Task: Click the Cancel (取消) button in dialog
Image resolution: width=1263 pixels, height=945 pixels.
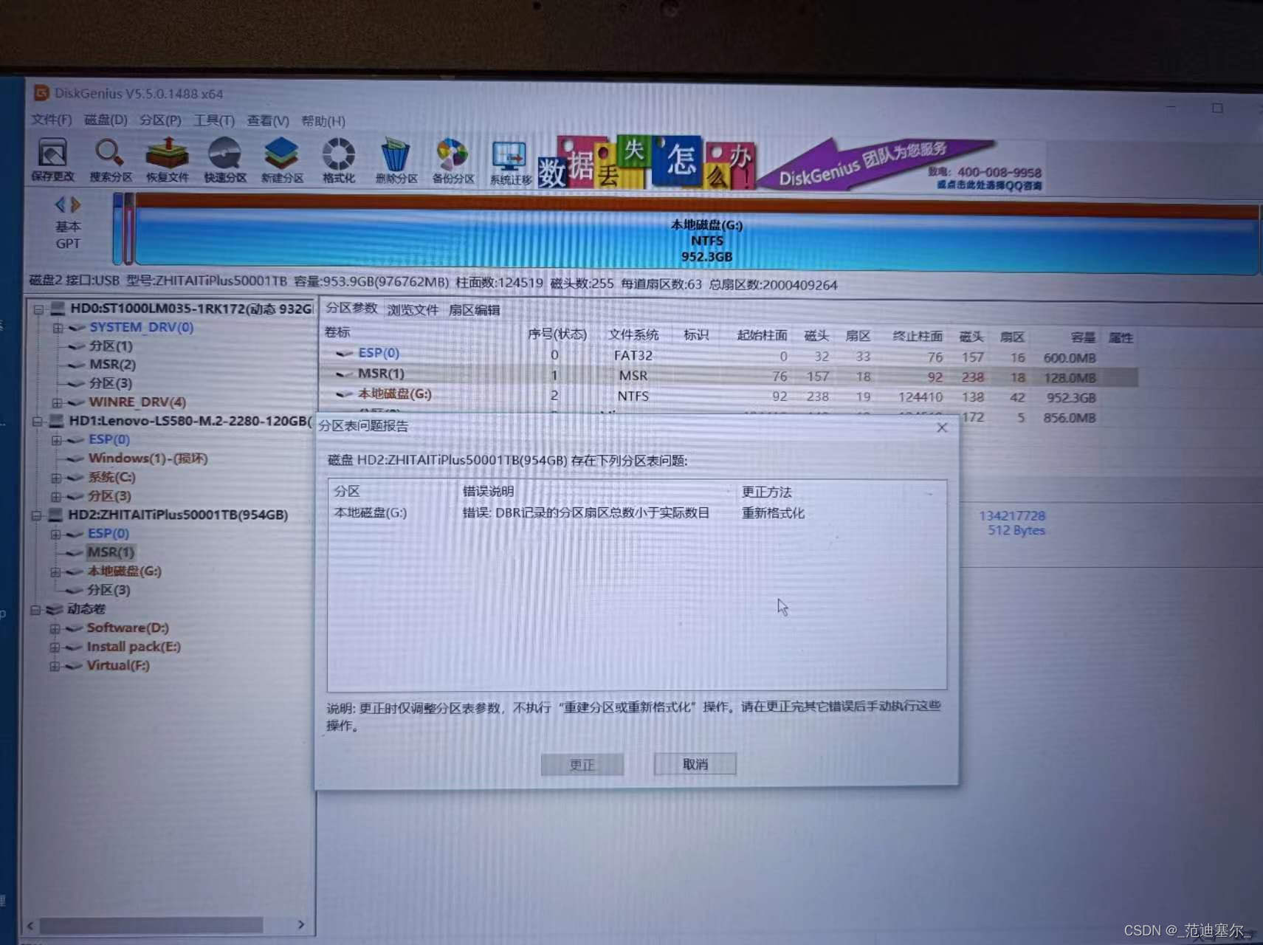Action: [695, 764]
